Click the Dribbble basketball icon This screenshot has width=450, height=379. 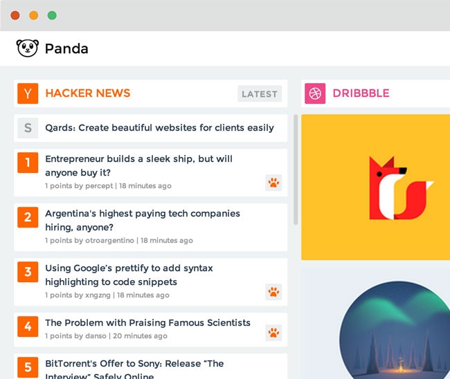pos(315,93)
